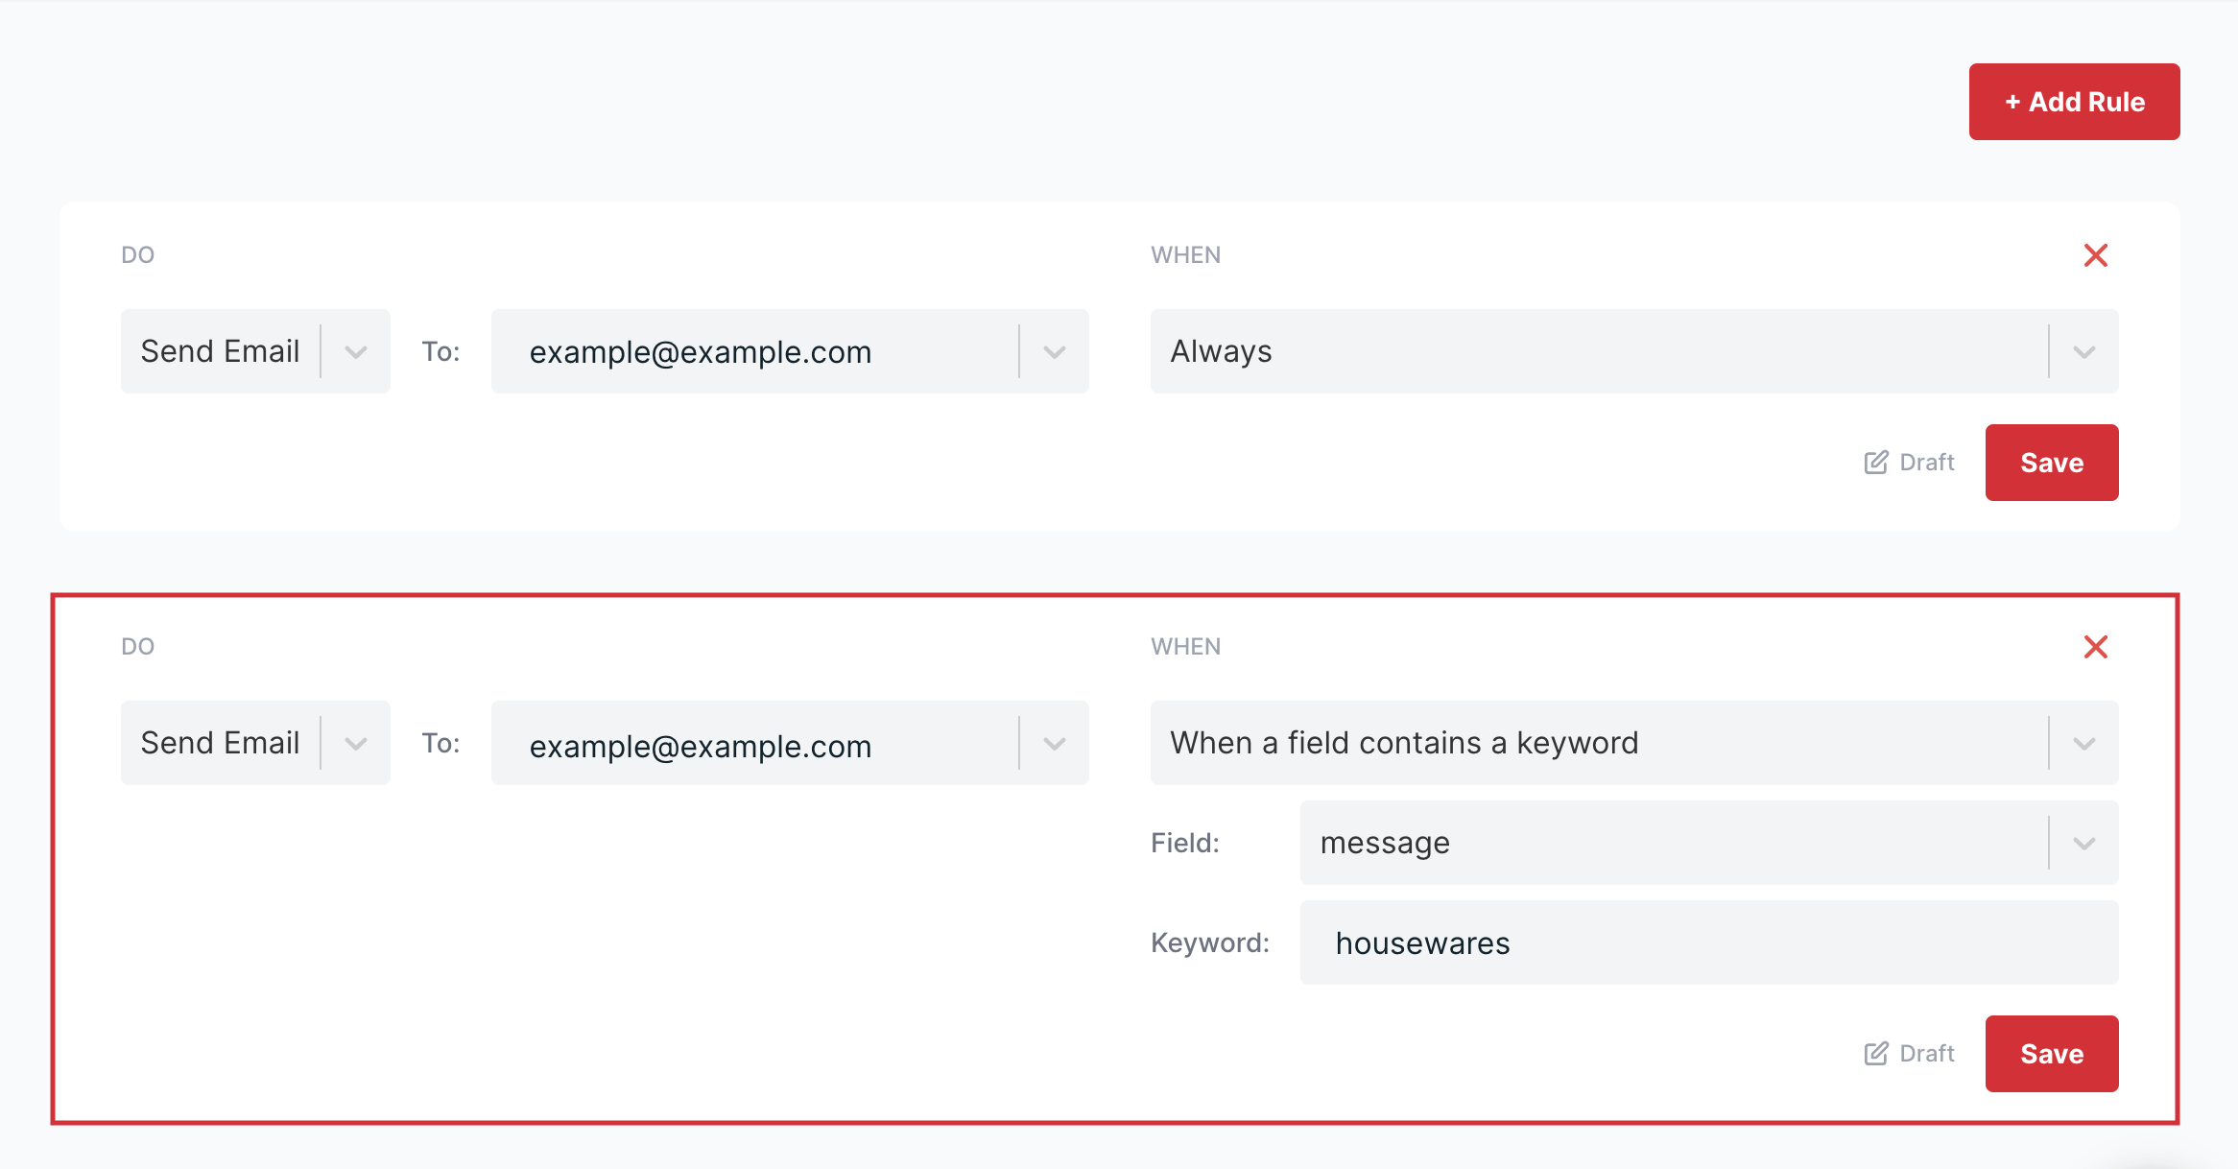Click example@example.com in the second rule
Image resolution: width=2238 pixels, height=1169 pixels.
pyautogui.click(x=701, y=746)
